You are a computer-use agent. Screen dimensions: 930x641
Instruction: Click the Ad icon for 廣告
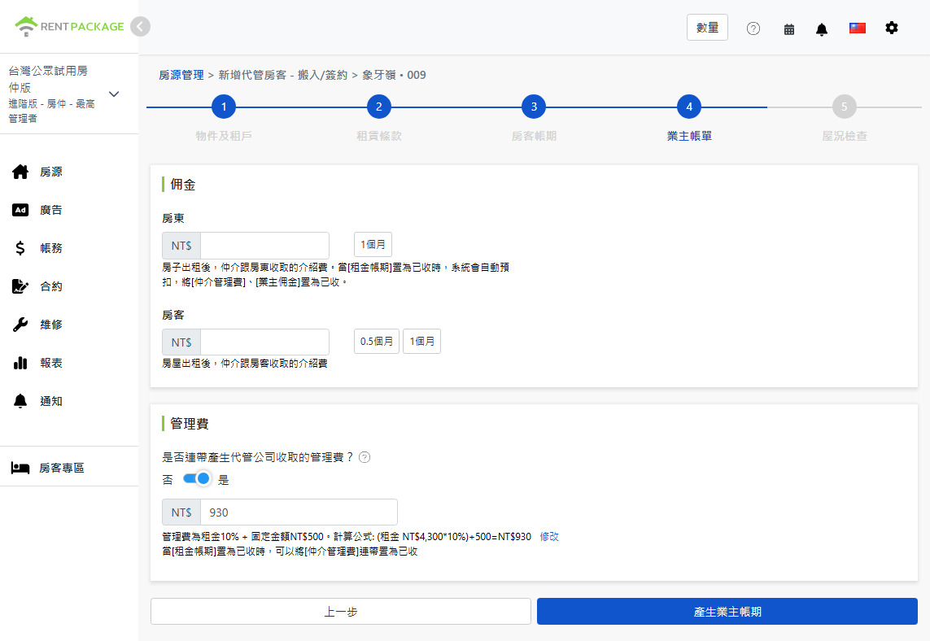(x=20, y=210)
